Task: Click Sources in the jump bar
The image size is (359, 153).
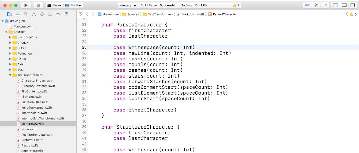Action: pyautogui.click(x=131, y=14)
